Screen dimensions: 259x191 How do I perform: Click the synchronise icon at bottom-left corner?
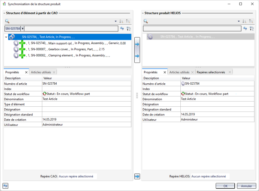pos(5,186)
